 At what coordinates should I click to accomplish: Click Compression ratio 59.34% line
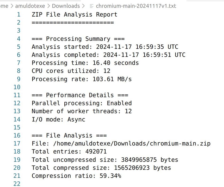coord(76,176)
